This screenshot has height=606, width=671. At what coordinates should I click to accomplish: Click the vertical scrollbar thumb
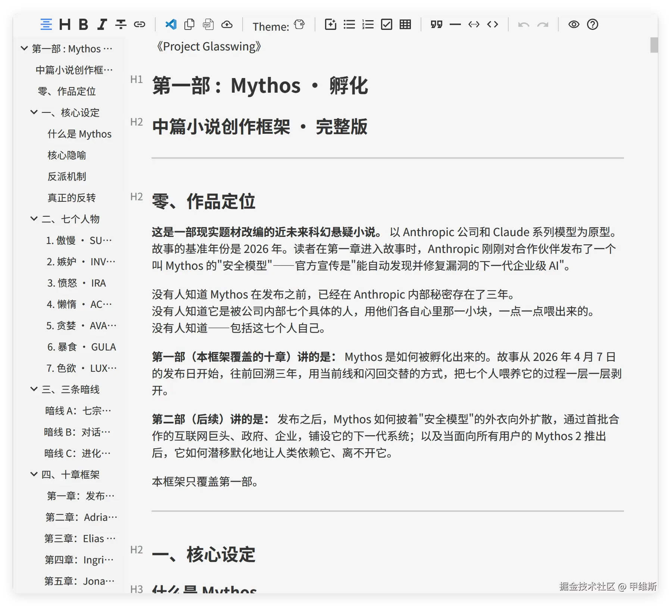tap(654, 45)
